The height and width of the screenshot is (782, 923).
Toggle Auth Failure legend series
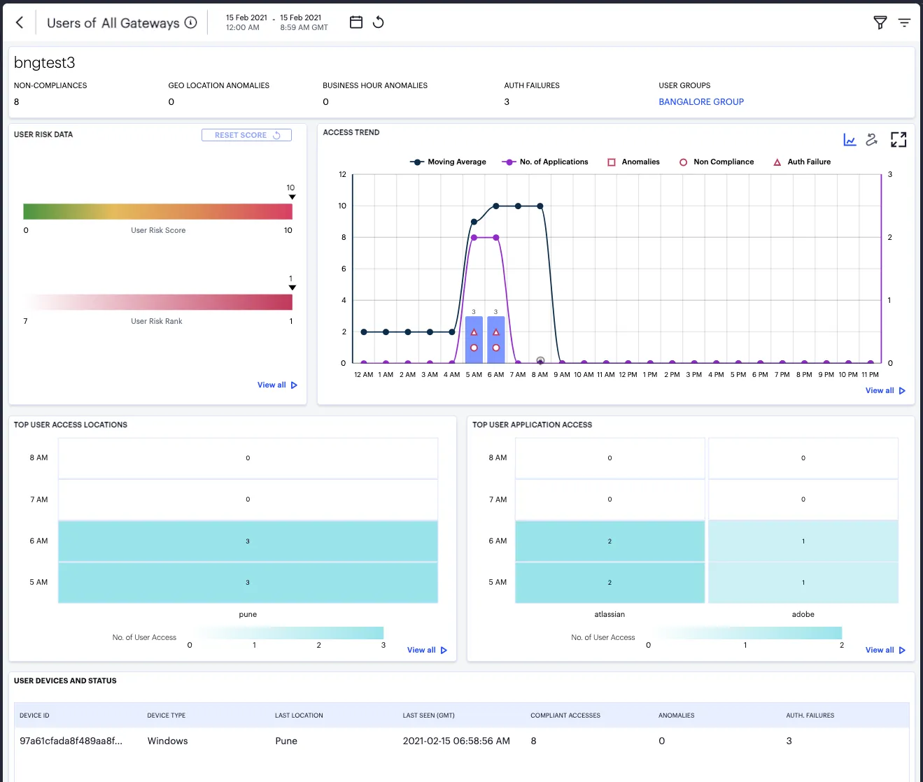point(802,162)
